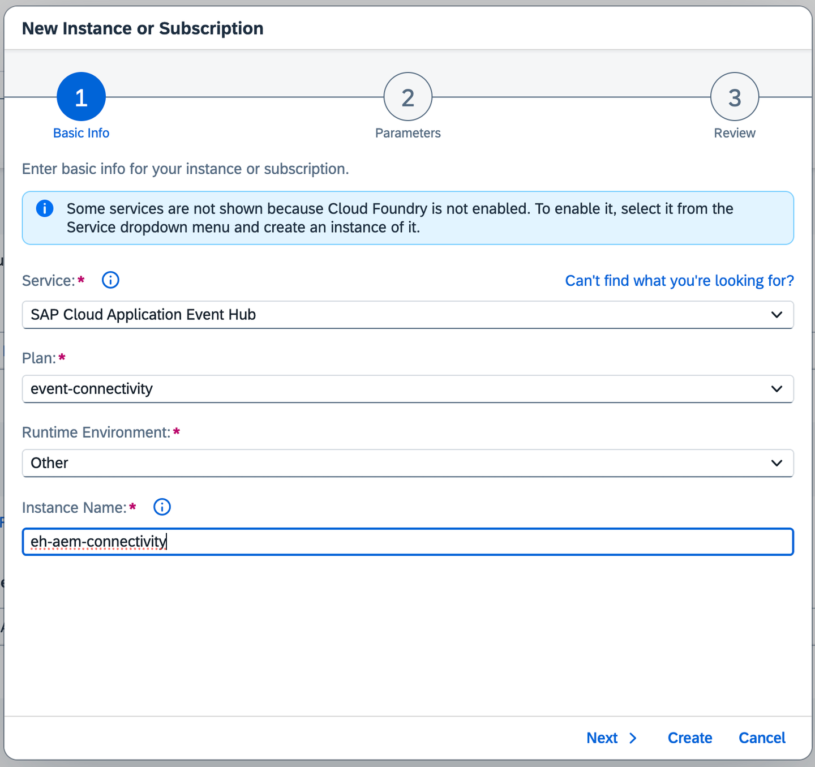This screenshot has width=815, height=767.
Task: Click the "Runtime Environment:" label
Action: pyautogui.click(x=96, y=432)
